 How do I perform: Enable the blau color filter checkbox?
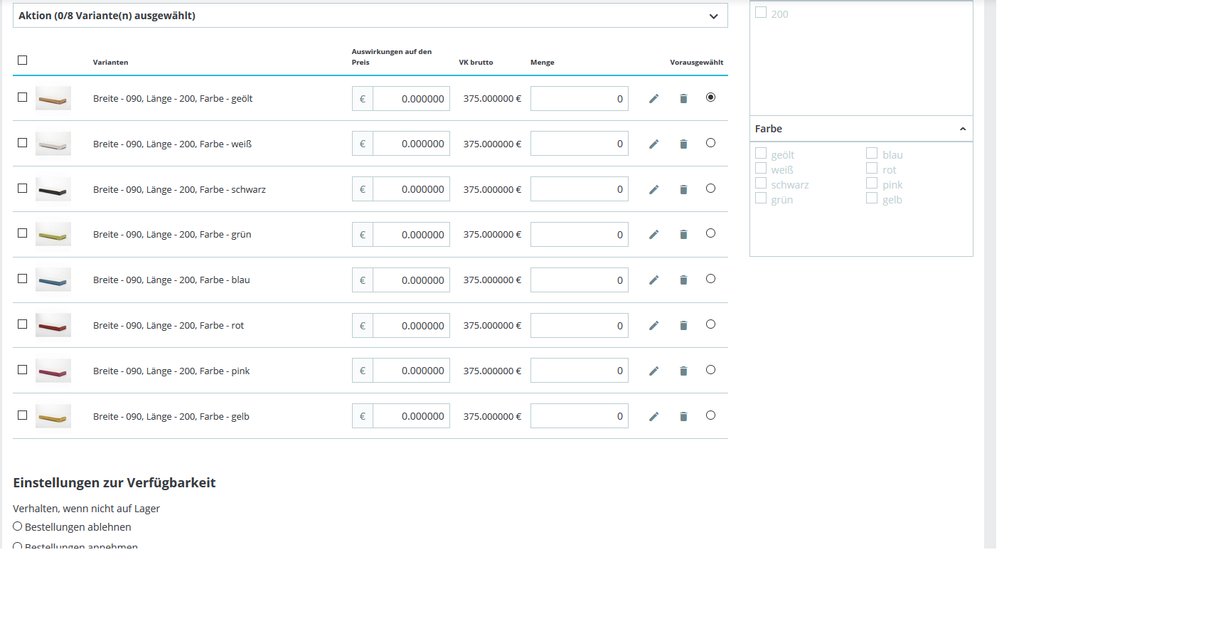(872, 154)
